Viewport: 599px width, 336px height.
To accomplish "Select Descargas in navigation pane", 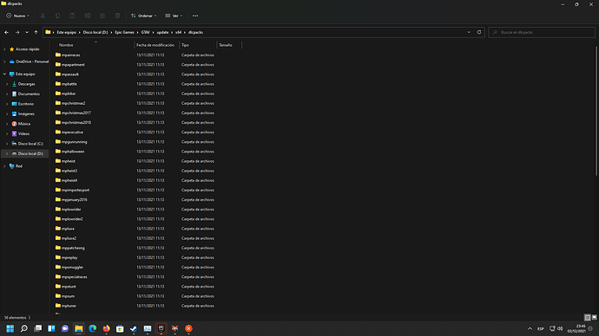I will 26,84.
